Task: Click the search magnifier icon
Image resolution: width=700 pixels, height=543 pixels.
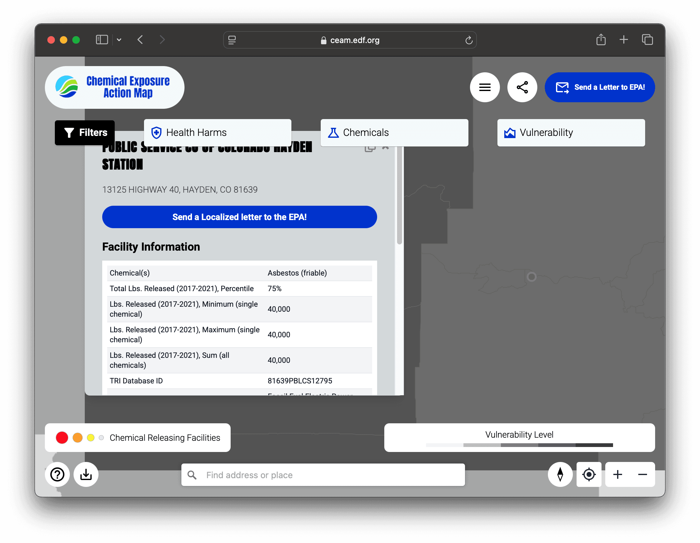Action: tap(192, 475)
